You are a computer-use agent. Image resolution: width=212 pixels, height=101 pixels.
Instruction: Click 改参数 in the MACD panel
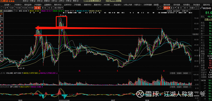(x=173, y=87)
